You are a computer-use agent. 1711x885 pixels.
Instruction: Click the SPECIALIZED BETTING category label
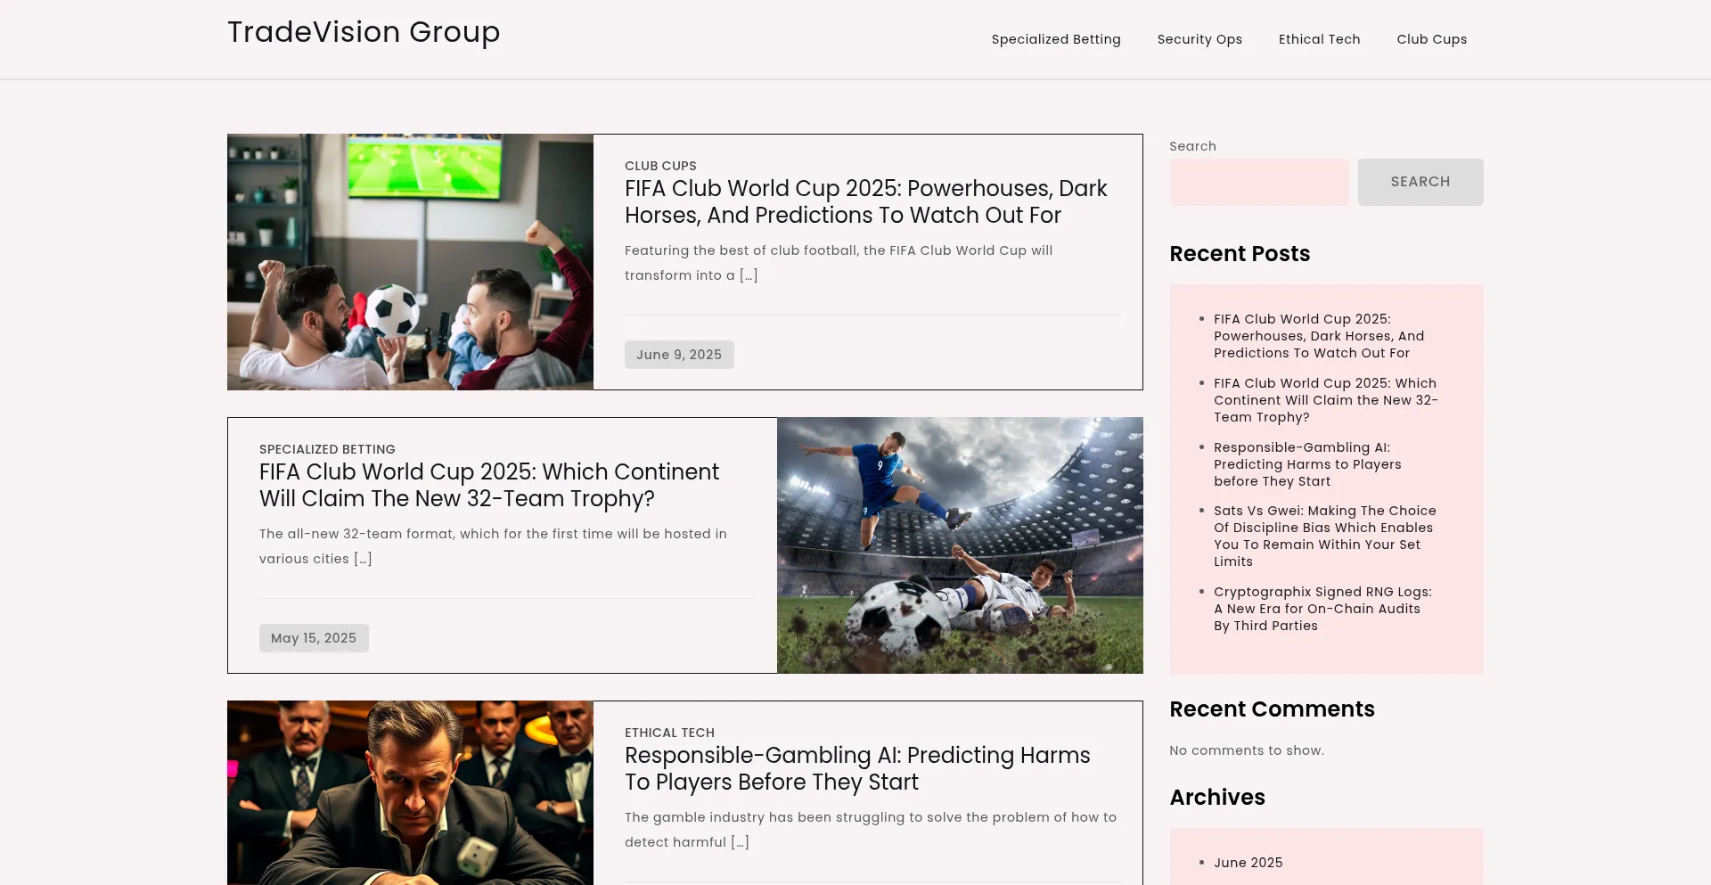pyautogui.click(x=327, y=449)
